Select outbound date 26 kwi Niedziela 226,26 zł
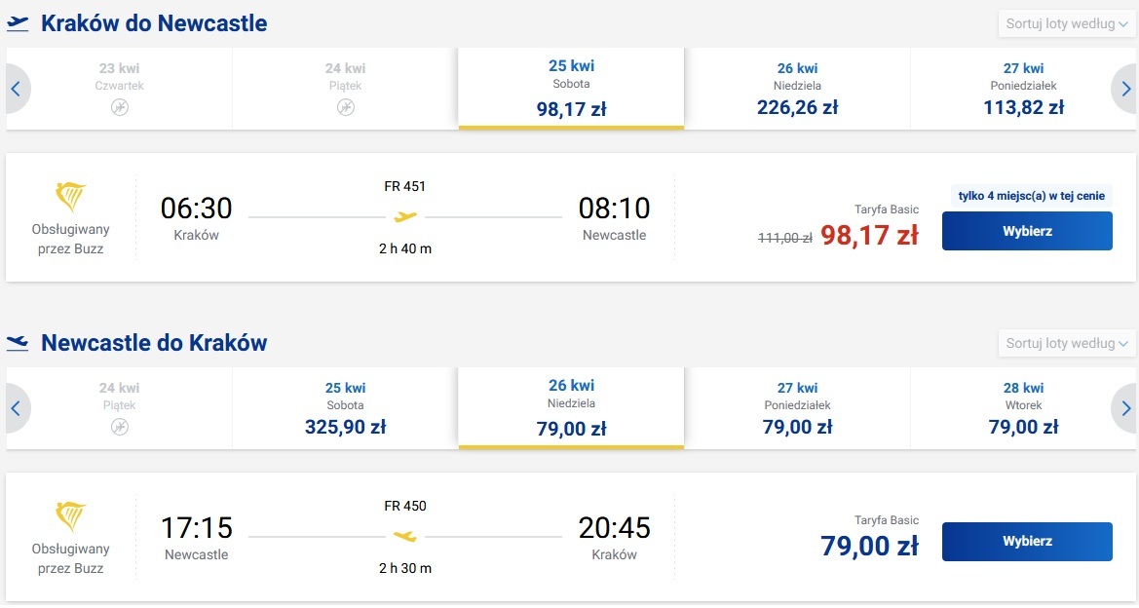Image resolution: width=1139 pixels, height=608 pixels. [x=798, y=90]
